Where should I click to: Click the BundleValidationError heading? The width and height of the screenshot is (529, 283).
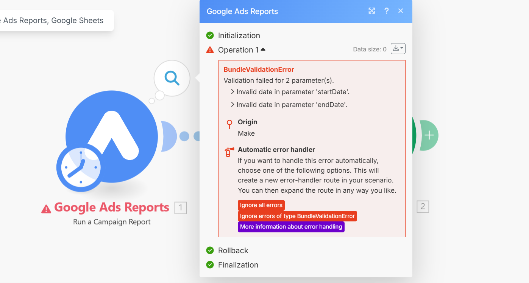[x=259, y=70]
